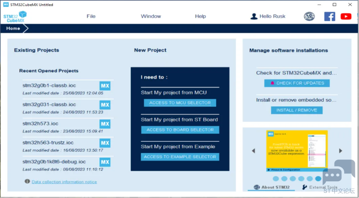359x198 pixels.
Task: Click 'Check for STM32CubeMX and...' text
Action: pyautogui.click(x=297, y=73)
